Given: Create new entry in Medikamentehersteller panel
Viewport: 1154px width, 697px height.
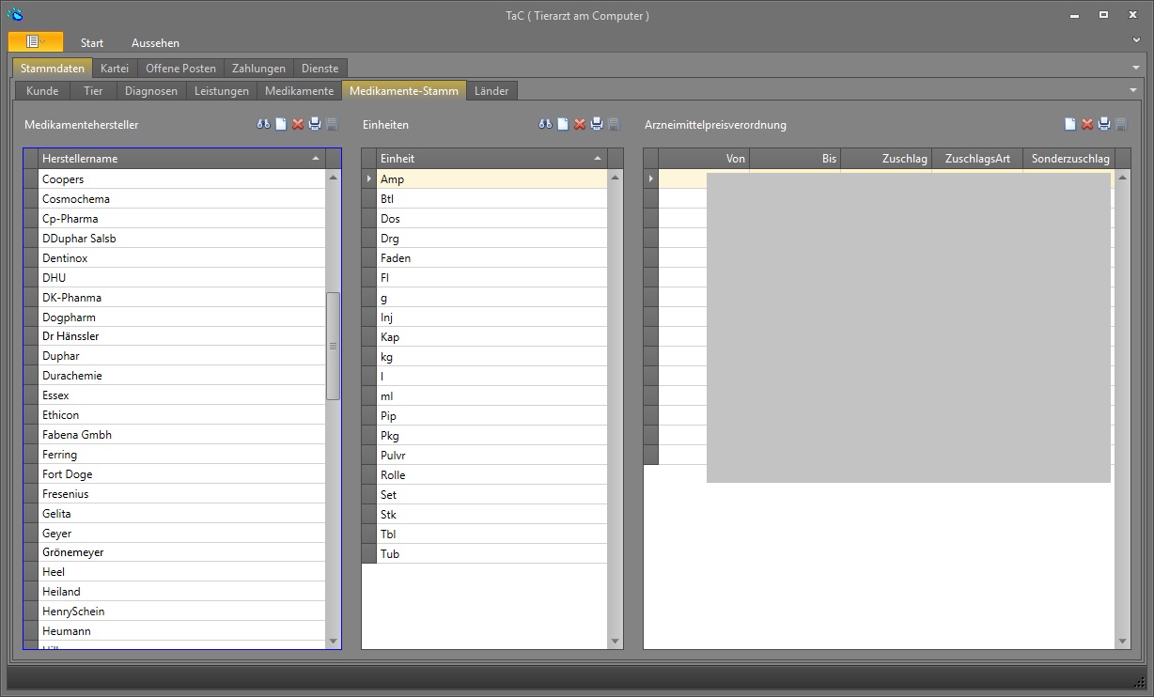Looking at the screenshot, I should point(281,124).
